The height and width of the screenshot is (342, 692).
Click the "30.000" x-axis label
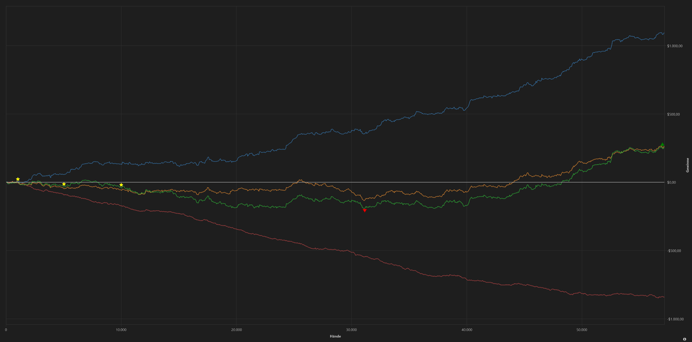point(351,329)
